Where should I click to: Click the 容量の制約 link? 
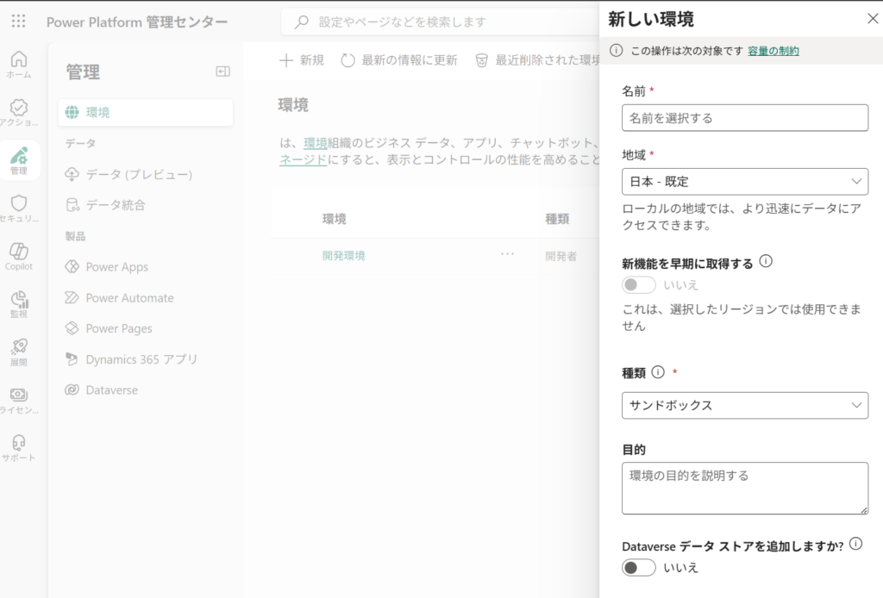point(773,51)
